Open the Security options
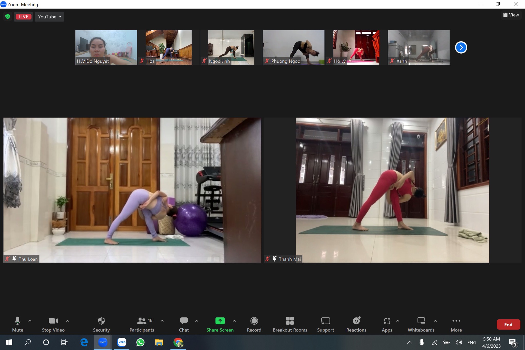The image size is (525, 350). 101,324
